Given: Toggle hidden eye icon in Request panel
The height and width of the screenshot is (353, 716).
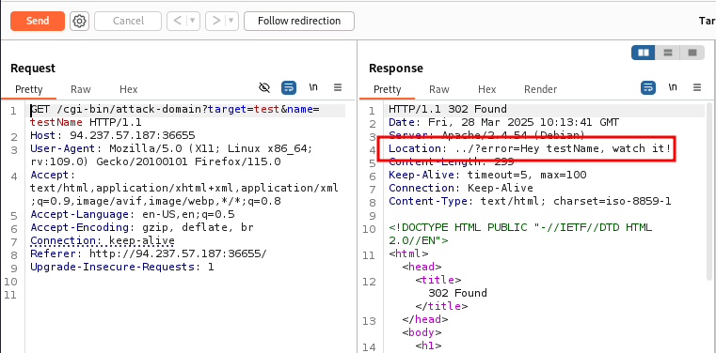Looking at the screenshot, I should click(x=264, y=87).
